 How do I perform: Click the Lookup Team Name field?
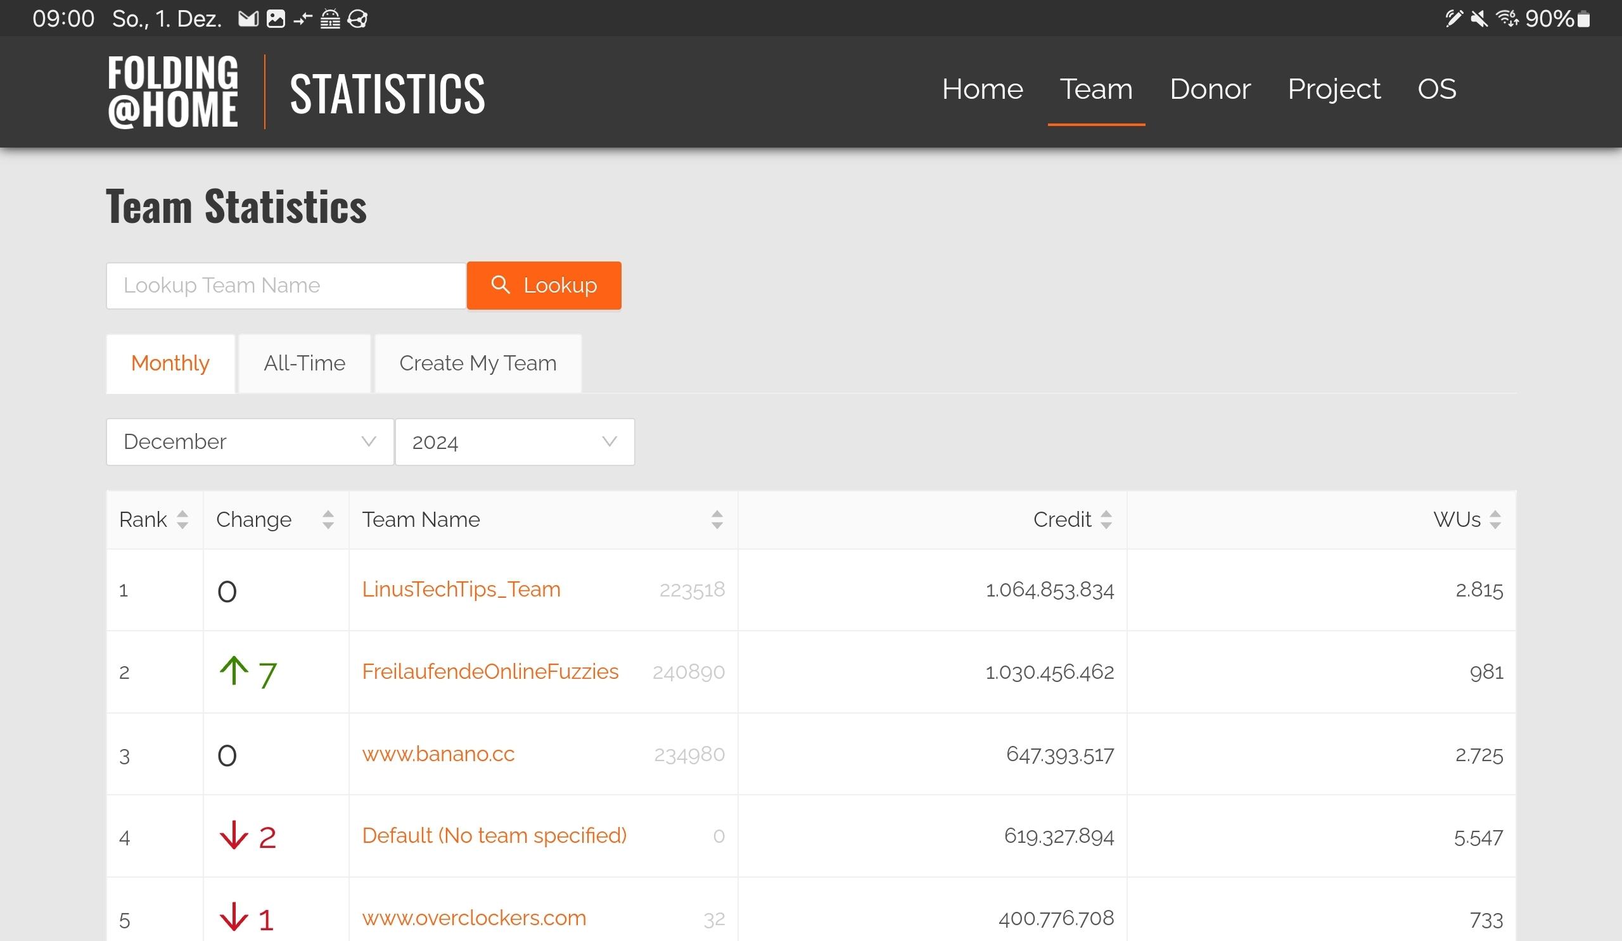coord(286,286)
